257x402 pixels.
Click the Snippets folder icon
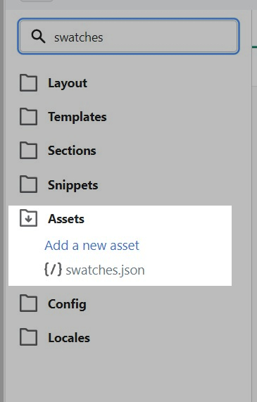click(28, 184)
